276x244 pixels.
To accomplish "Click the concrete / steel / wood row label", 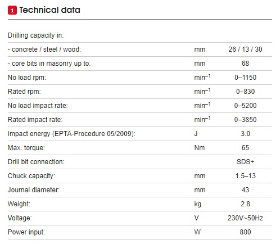I will [x=44, y=49].
